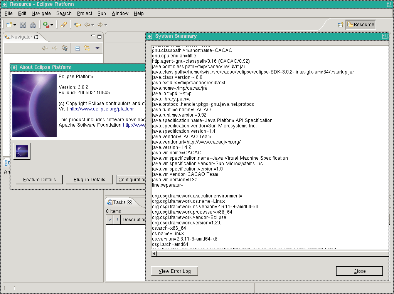Click the System Summary horizontal scrollbar track
This screenshot has width=394, height=294.
click(x=273, y=254)
